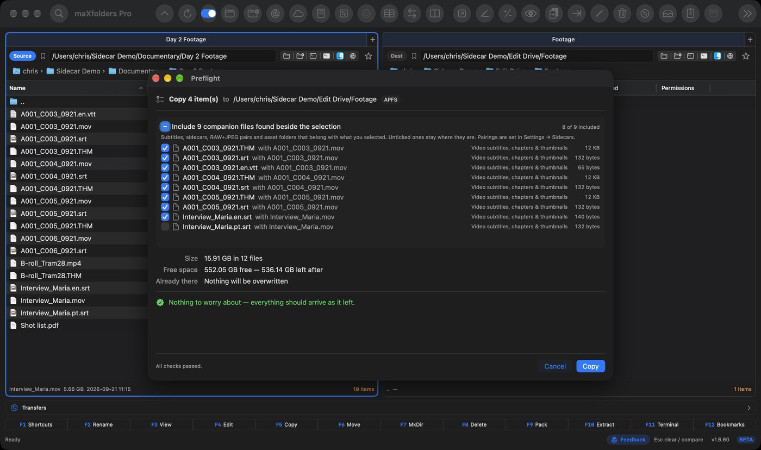Image resolution: width=761 pixels, height=450 pixels.
Task: Click the Source badge in left pane
Action: click(22, 56)
